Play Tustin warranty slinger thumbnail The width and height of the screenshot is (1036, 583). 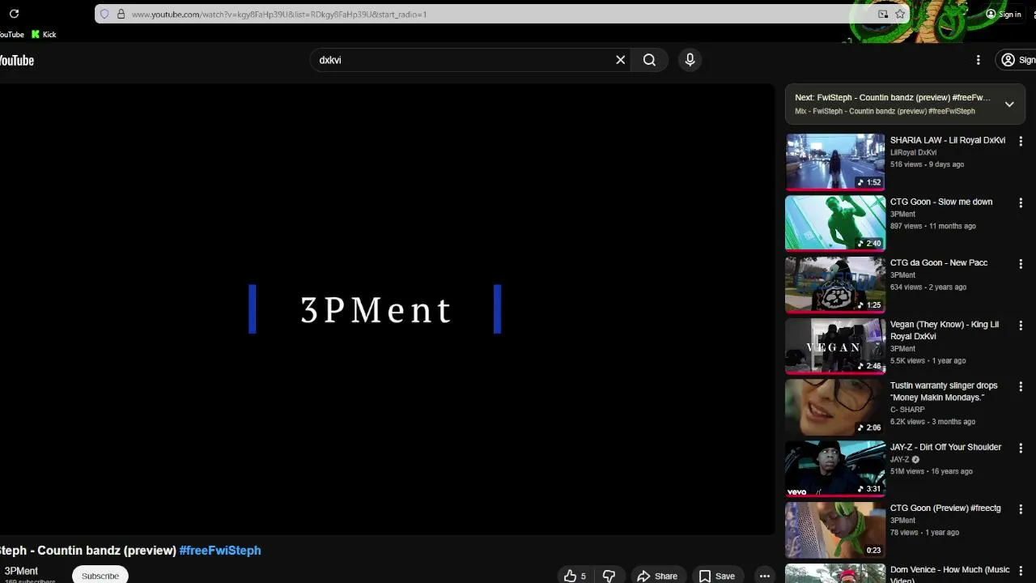835,406
